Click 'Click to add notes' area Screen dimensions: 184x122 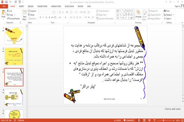pos(173,109)
